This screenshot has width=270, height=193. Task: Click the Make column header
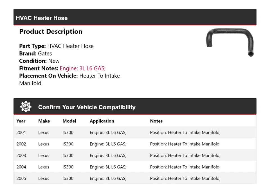44,121
